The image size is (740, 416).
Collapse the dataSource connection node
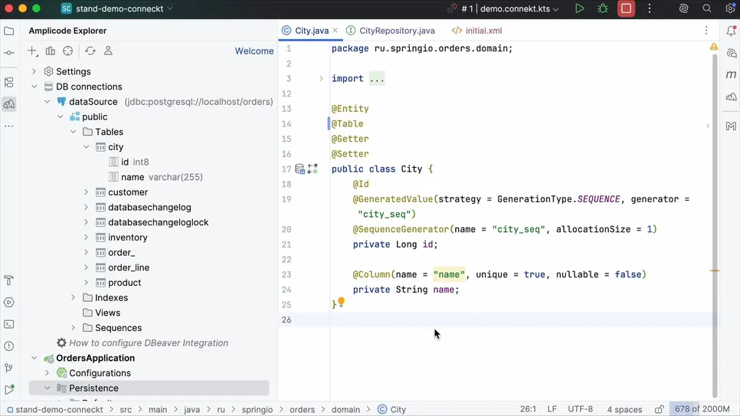(47, 102)
